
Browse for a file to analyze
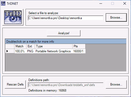(x=116, y=18)
